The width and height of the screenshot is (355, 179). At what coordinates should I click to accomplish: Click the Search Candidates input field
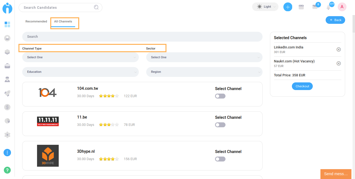58,8
